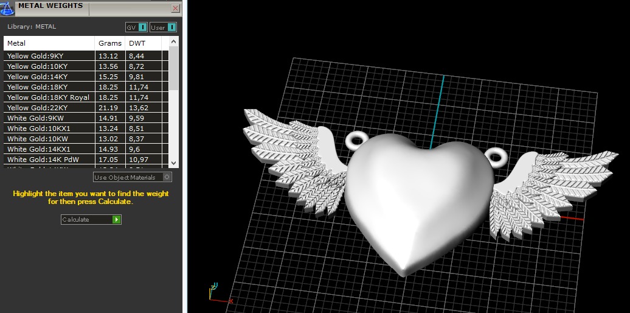Select the White Gold:10KX1 row
Viewport: 630px width, 313px height.
coord(86,128)
